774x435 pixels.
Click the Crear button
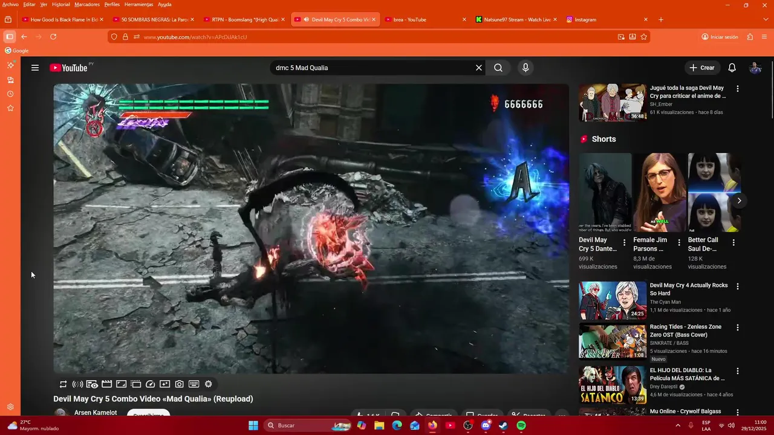coord(703,68)
